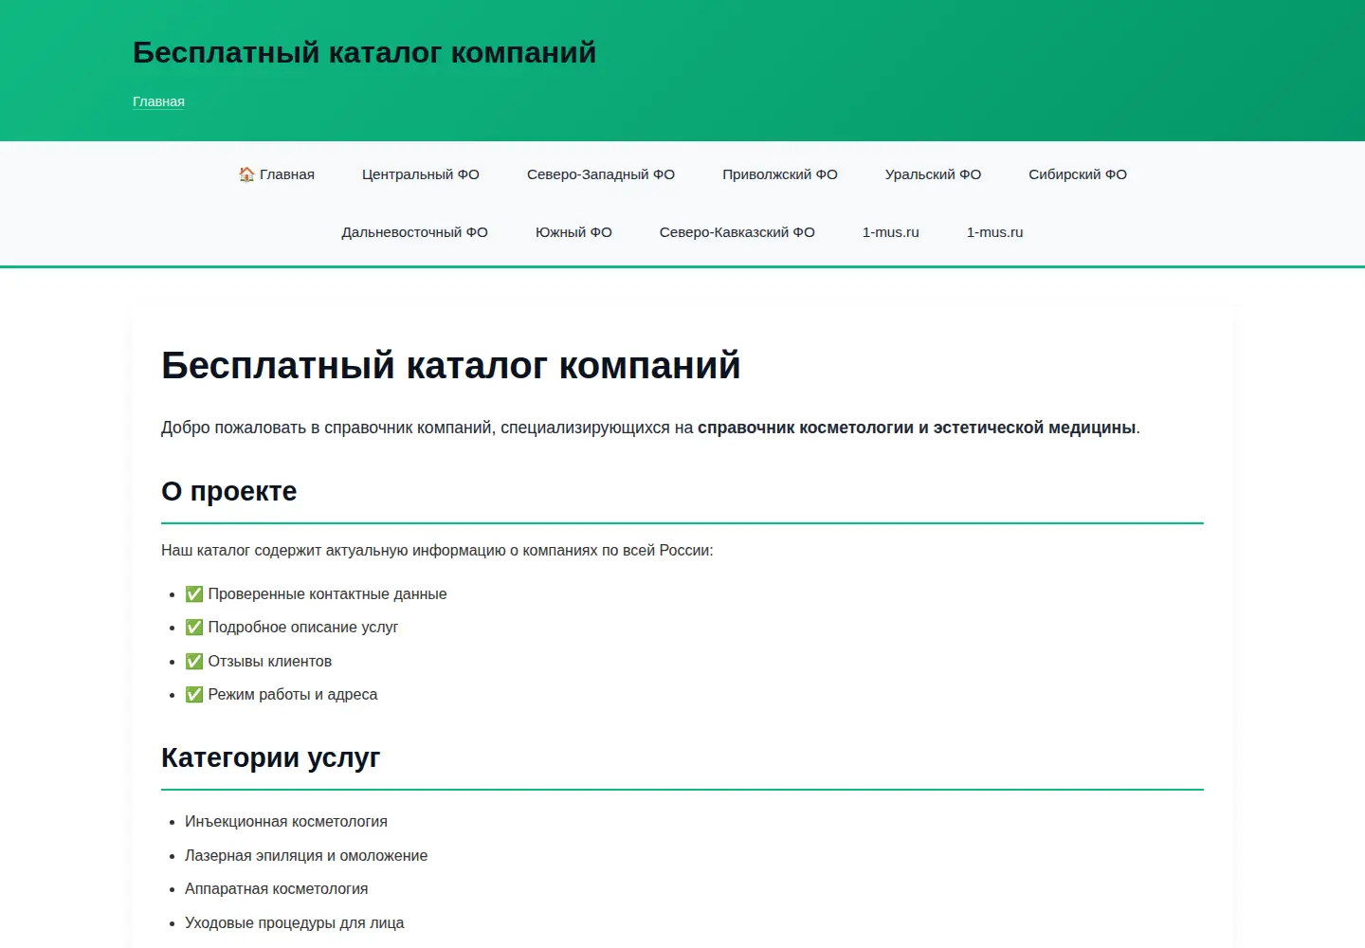1365x948 pixels.
Task: Choose Южный ФО in the navigation
Action: 573,232
